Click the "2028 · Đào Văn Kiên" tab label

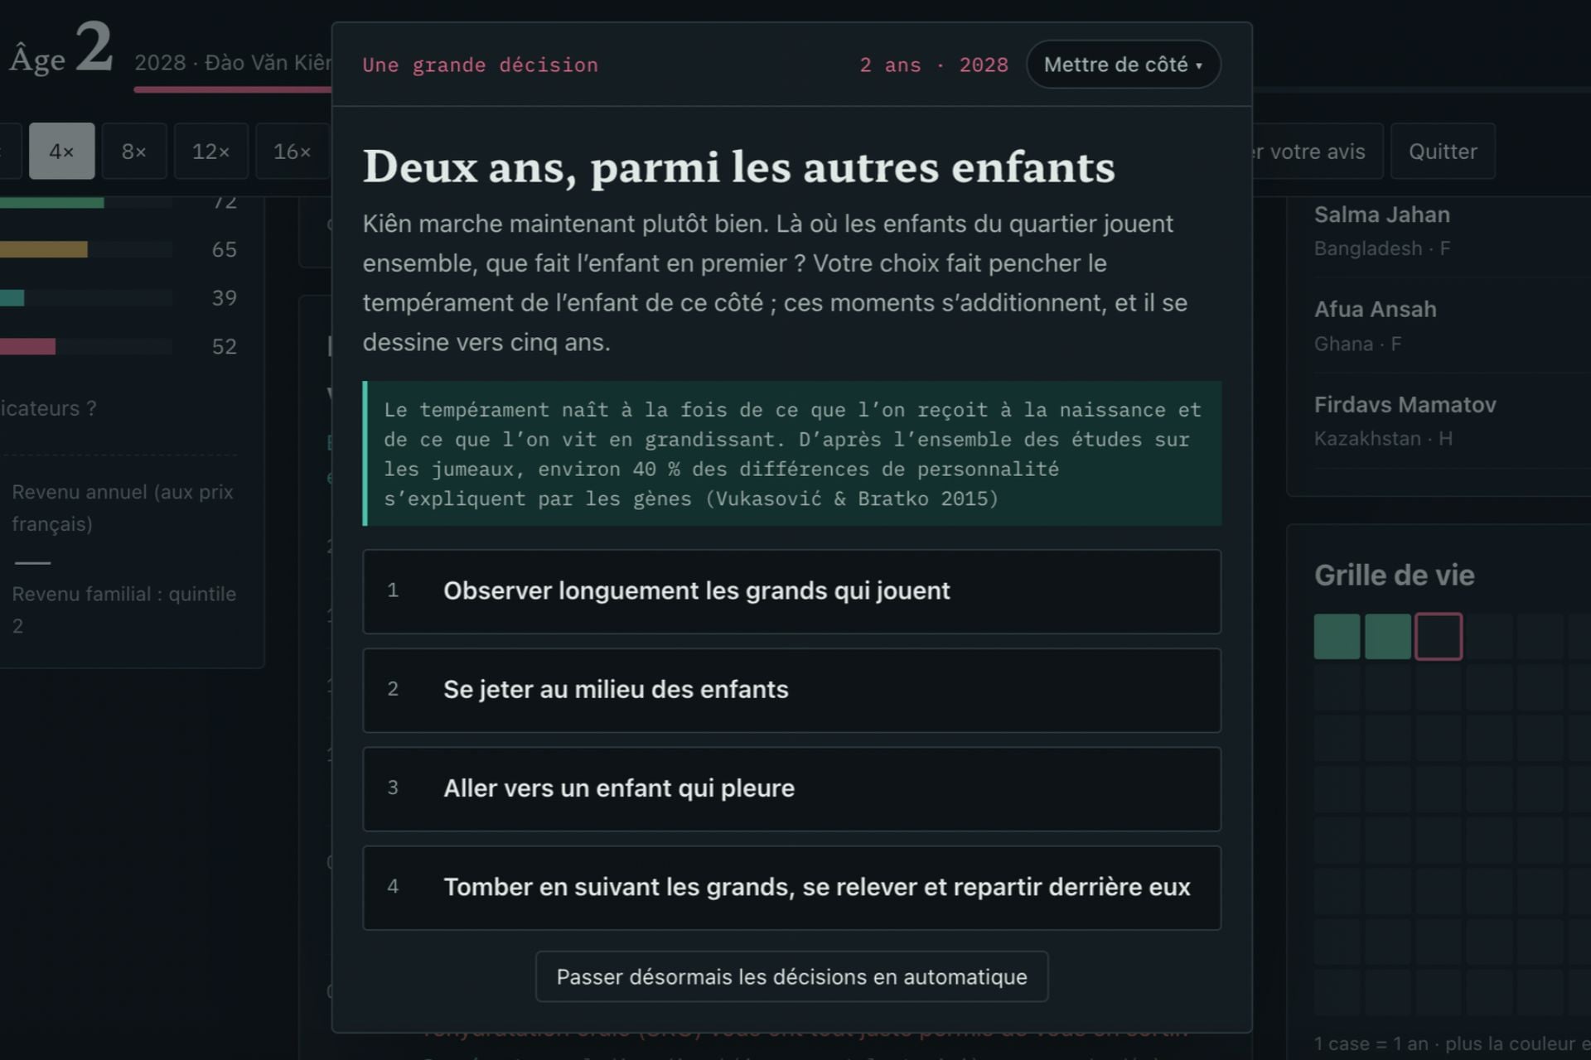(233, 63)
